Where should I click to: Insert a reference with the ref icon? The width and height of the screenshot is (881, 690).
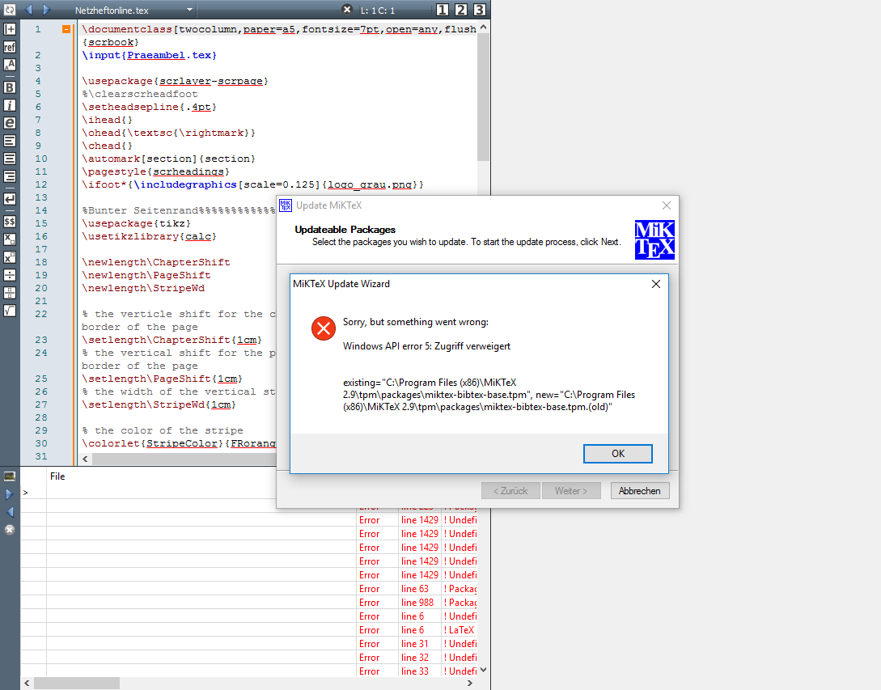tap(10, 47)
